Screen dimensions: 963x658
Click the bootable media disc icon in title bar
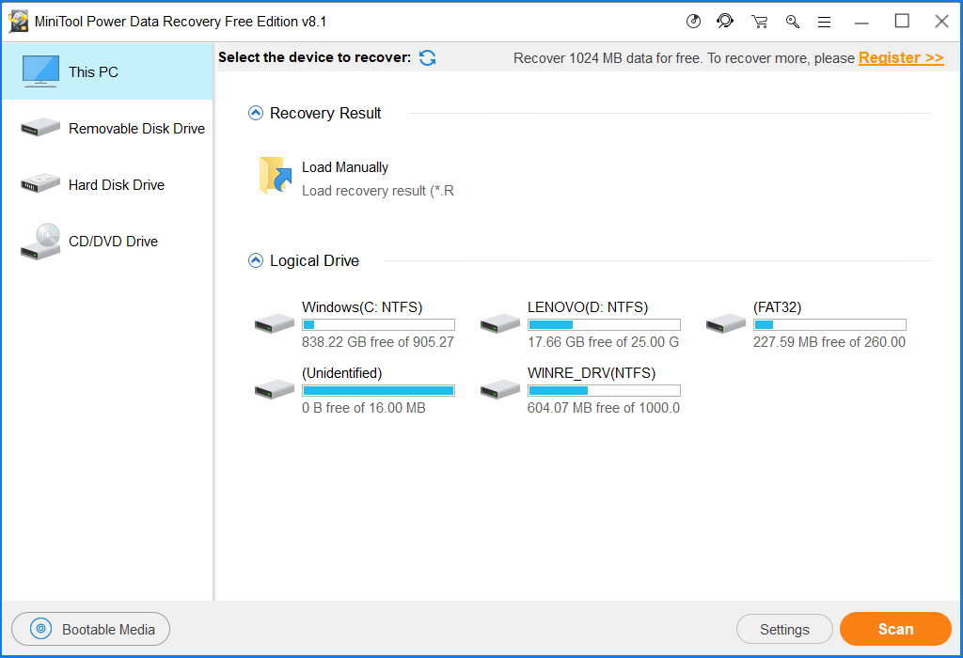coord(694,22)
